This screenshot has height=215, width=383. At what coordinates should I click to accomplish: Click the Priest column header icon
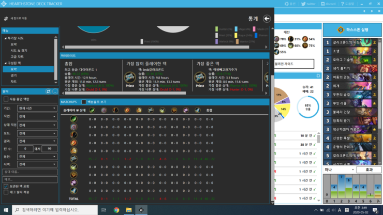click(151, 110)
